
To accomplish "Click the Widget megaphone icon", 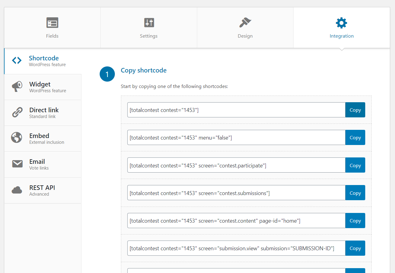I will (17, 86).
